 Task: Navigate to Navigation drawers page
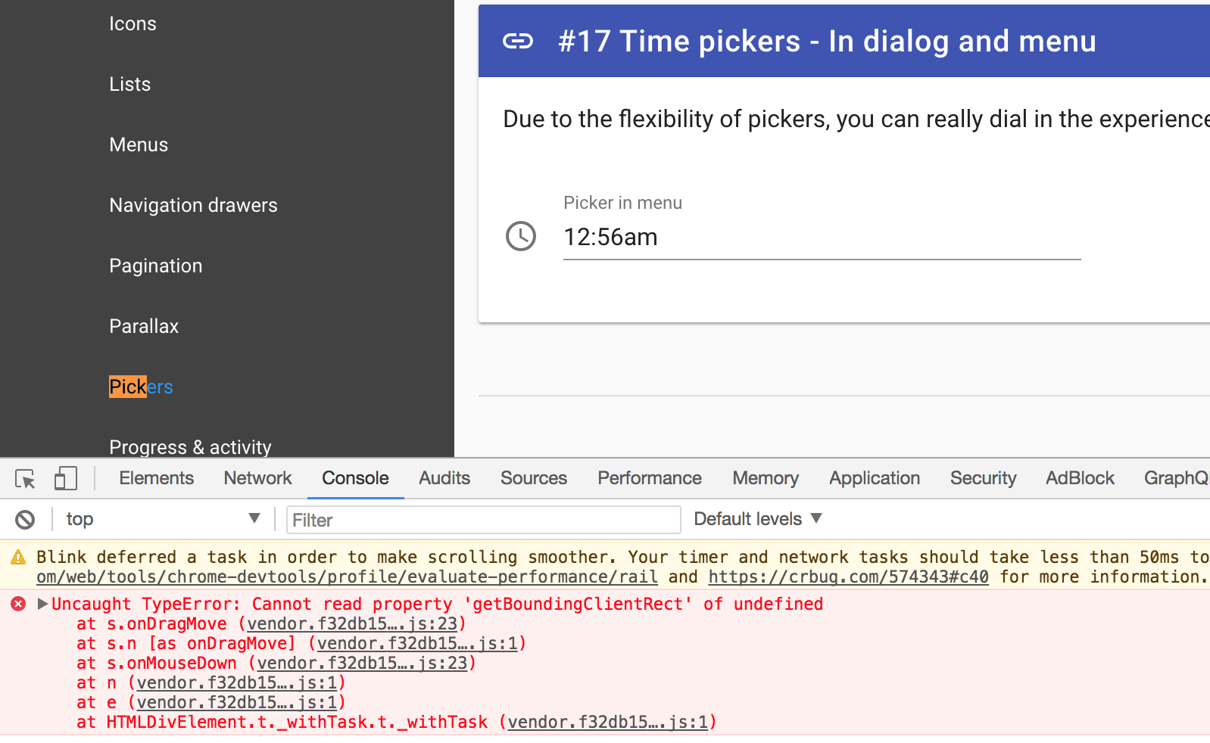tap(193, 205)
